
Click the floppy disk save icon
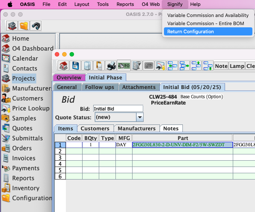(75, 66)
